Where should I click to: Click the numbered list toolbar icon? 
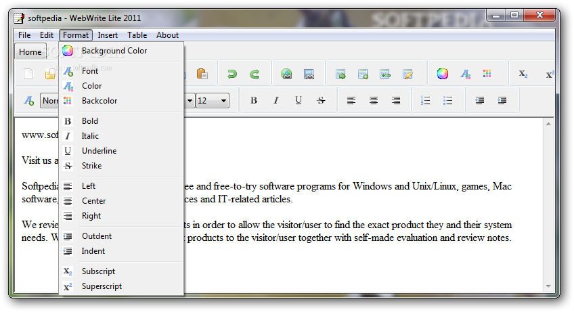[x=425, y=100]
